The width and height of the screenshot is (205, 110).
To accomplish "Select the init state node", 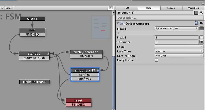I will coord(32,30).
